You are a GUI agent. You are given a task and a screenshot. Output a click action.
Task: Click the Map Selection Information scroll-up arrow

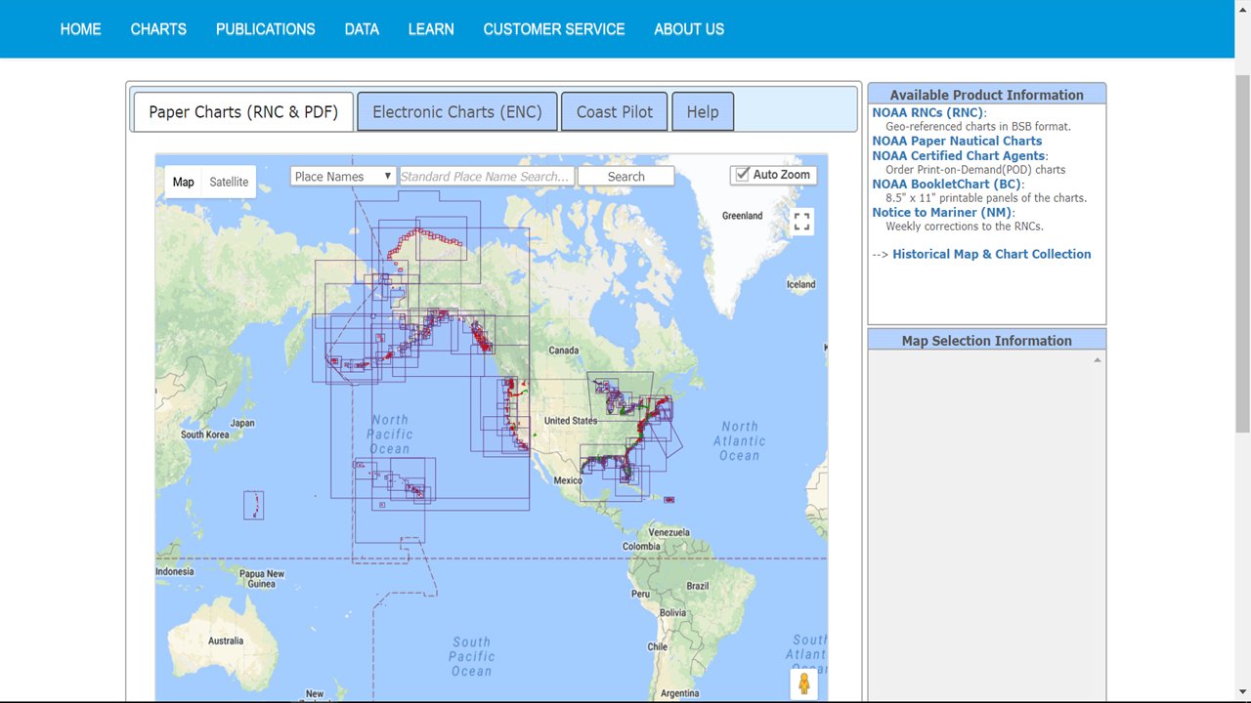click(1097, 360)
